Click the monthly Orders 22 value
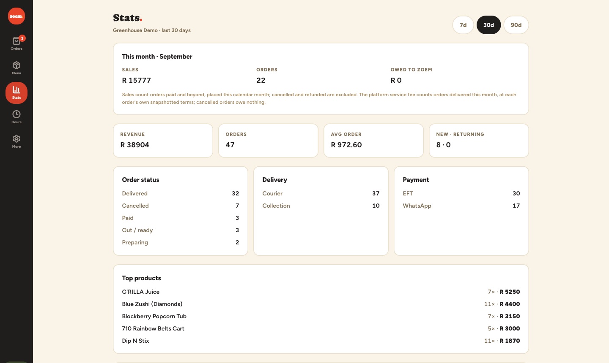This screenshot has width=609, height=363. [261, 80]
